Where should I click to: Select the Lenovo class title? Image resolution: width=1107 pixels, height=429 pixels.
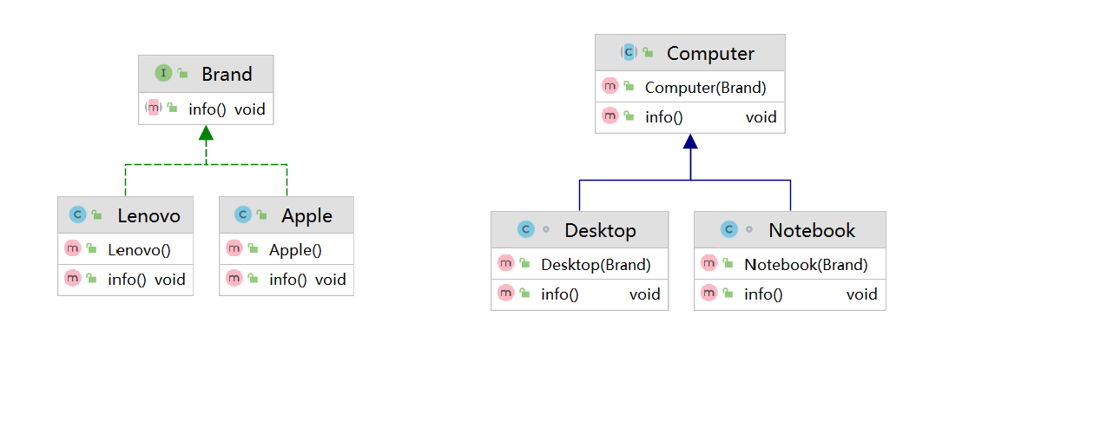148,215
